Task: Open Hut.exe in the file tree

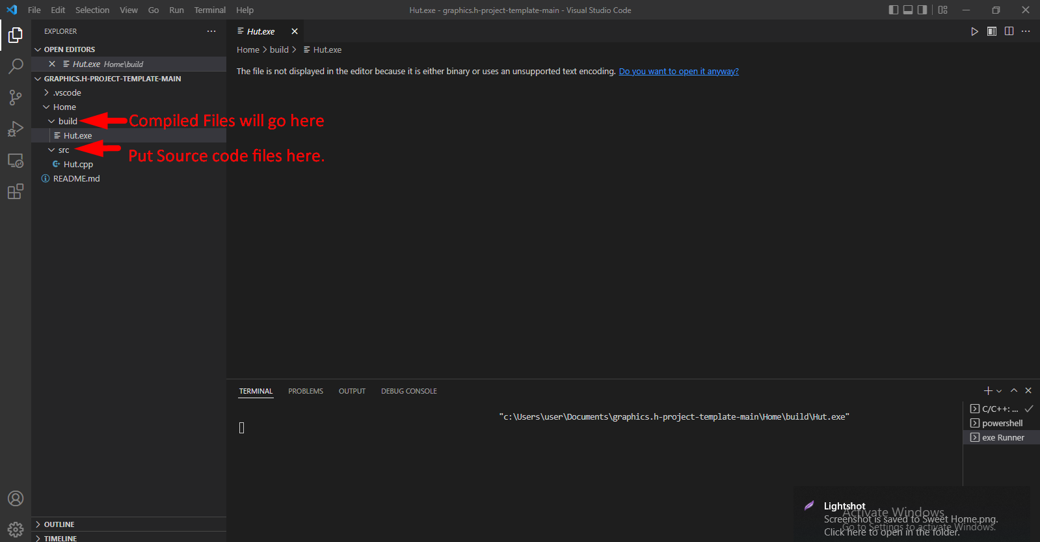Action: [129, 135]
